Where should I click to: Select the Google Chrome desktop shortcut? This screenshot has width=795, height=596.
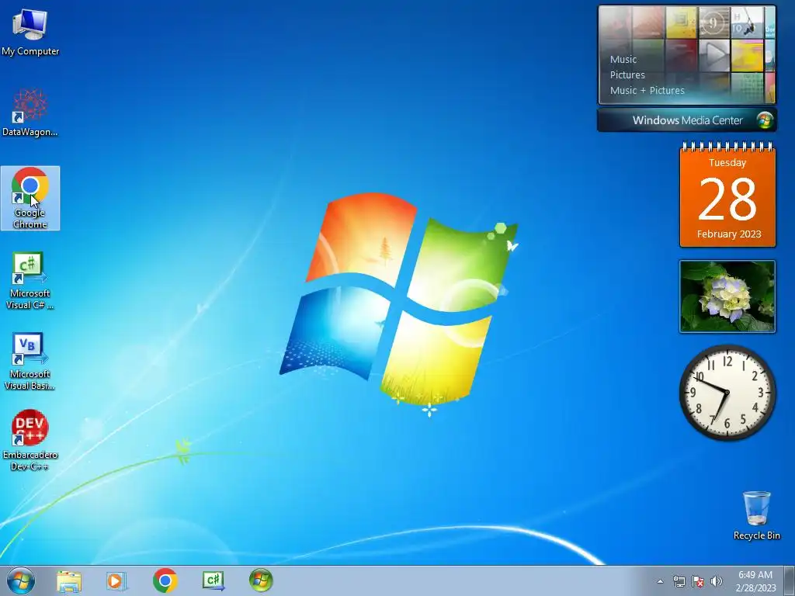coord(30,198)
